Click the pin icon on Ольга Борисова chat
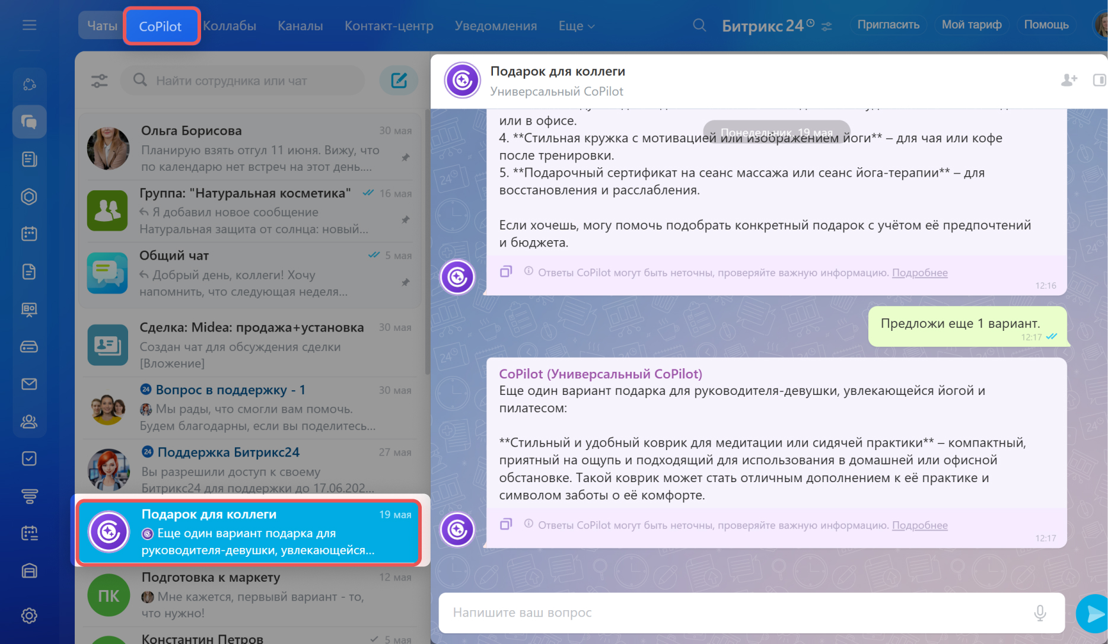Screen dimensions: 1108x644 click(x=406, y=157)
